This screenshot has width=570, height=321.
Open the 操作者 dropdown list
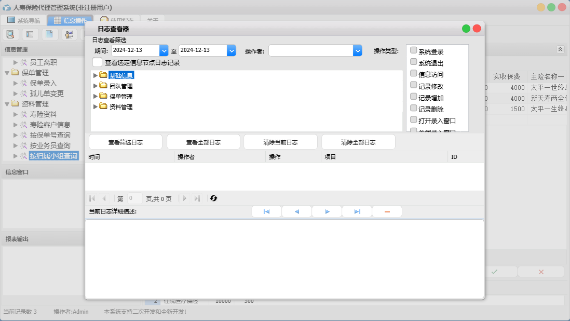point(357,50)
